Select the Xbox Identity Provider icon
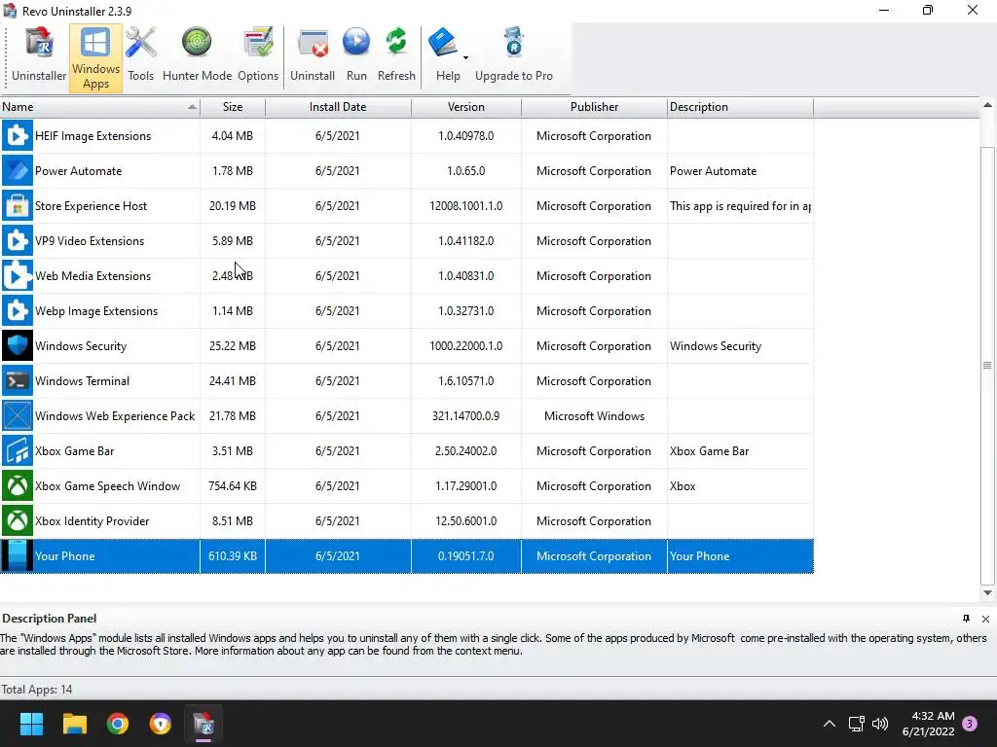Screen dimensions: 997x747 tap(18, 520)
